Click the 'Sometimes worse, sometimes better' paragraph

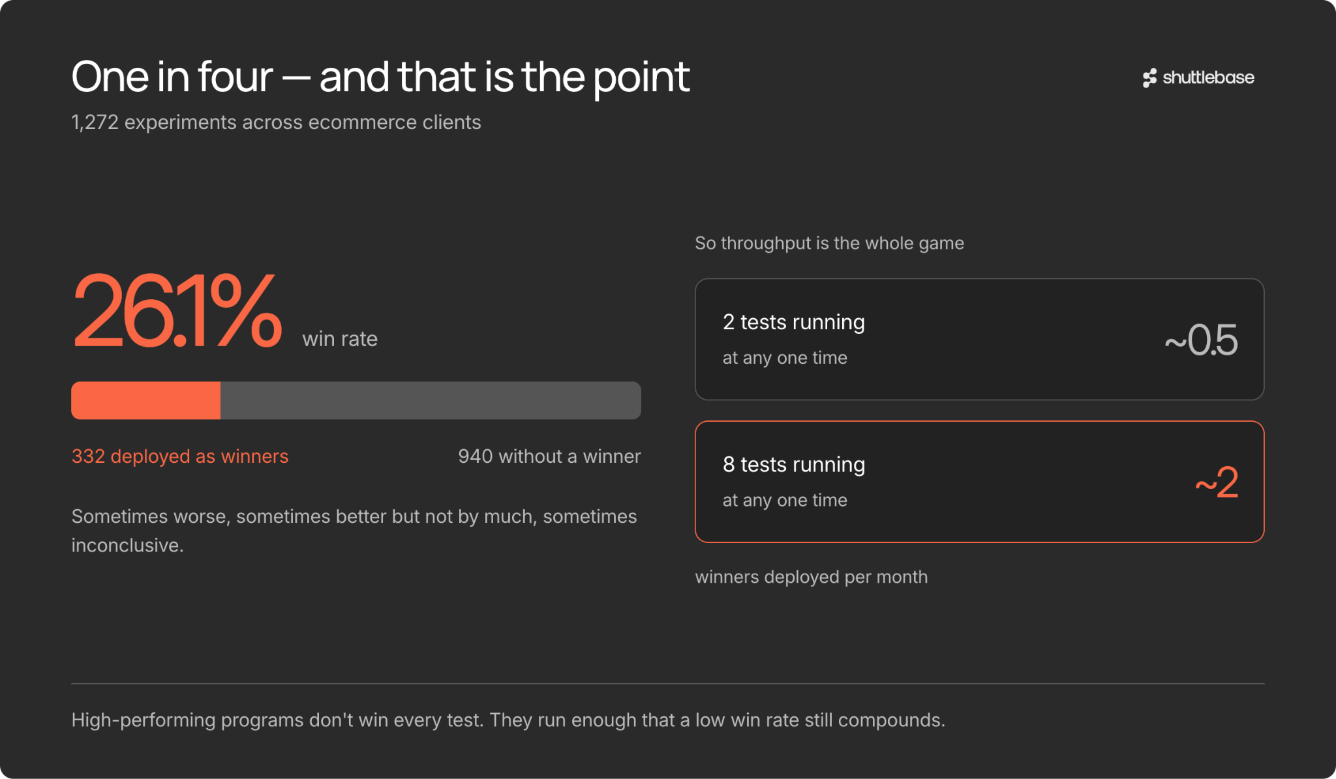[354, 531]
